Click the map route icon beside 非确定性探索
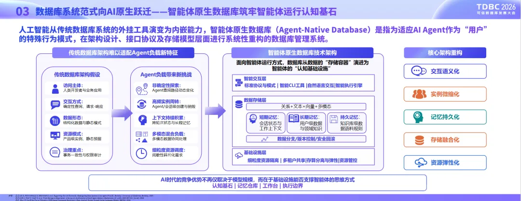 [x=142, y=89]
